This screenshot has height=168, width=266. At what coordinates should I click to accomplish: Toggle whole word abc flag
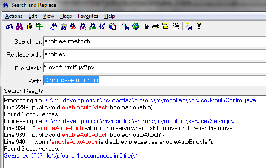(x=73, y=26)
